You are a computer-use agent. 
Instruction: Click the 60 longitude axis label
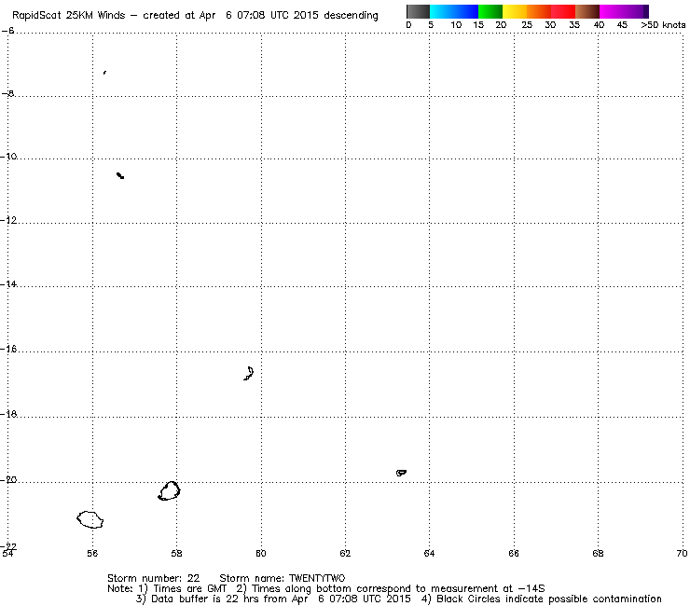pyautogui.click(x=261, y=553)
